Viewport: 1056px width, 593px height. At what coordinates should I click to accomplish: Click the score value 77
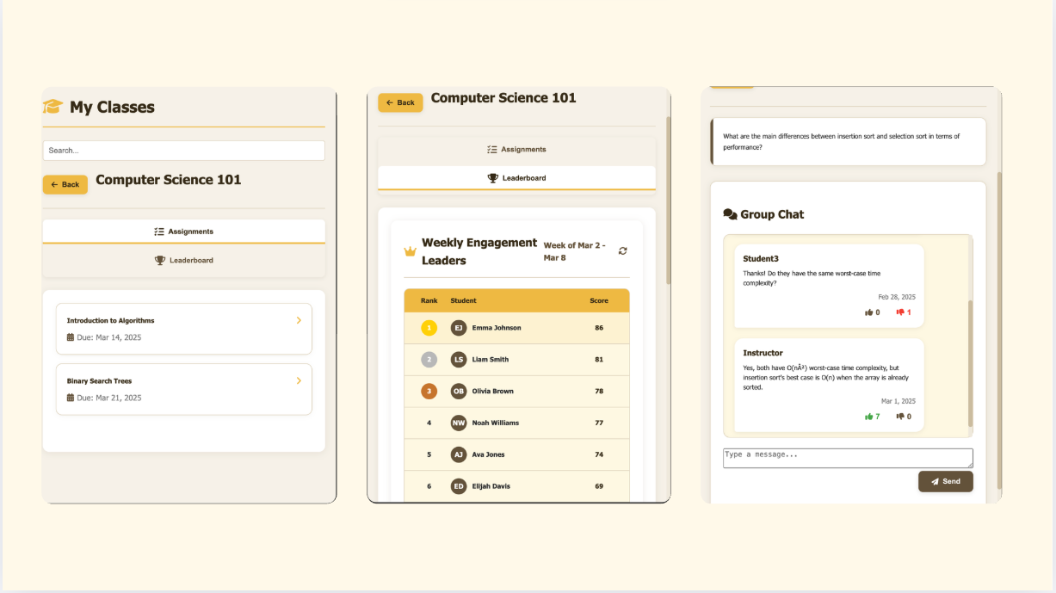pyautogui.click(x=599, y=423)
